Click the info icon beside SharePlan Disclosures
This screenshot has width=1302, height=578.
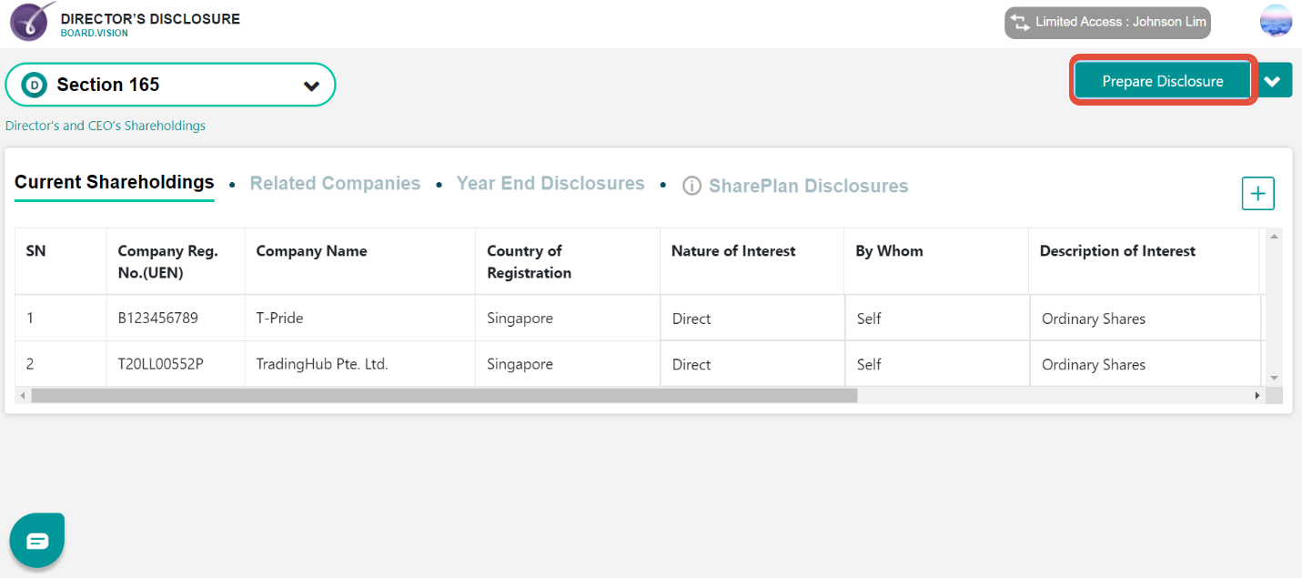click(x=691, y=185)
